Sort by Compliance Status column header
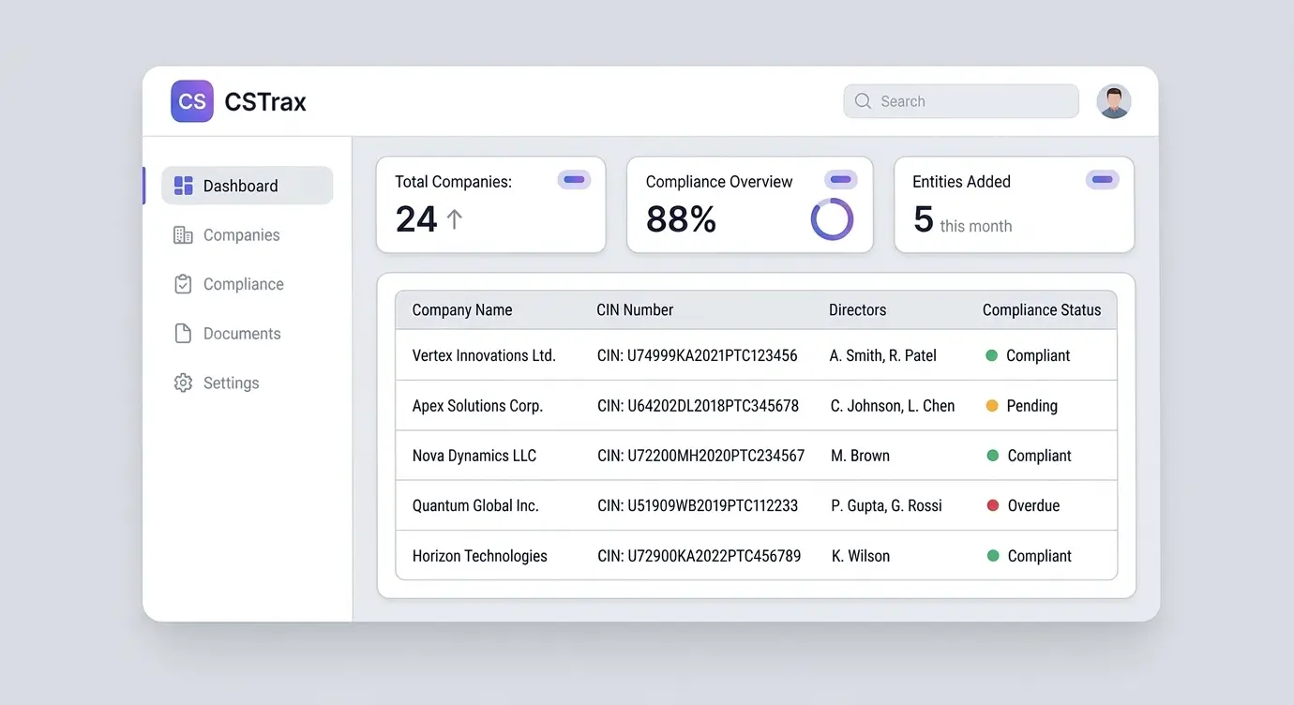This screenshot has height=705, width=1294. (x=1042, y=310)
